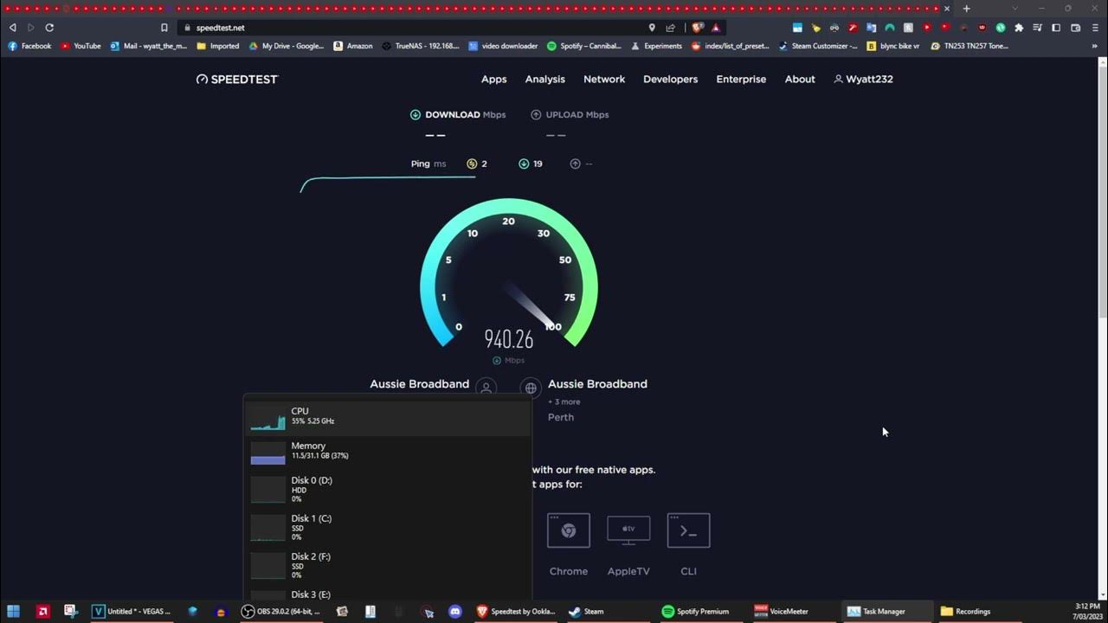This screenshot has height=623, width=1108.
Task: Select Disk 0 (D:) in Task Manager
Action: click(388, 490)
